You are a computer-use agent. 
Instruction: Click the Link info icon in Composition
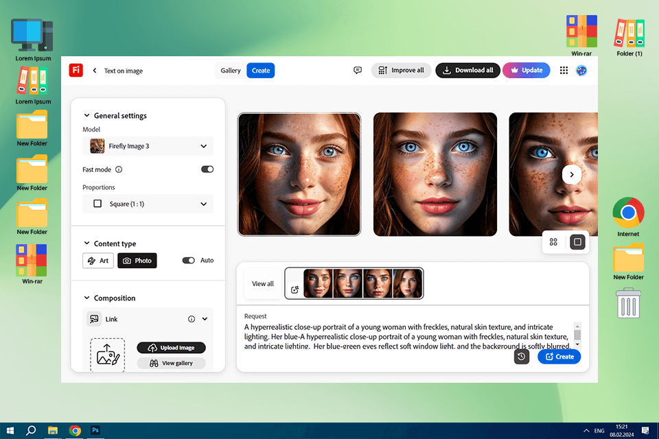[192, 319]
